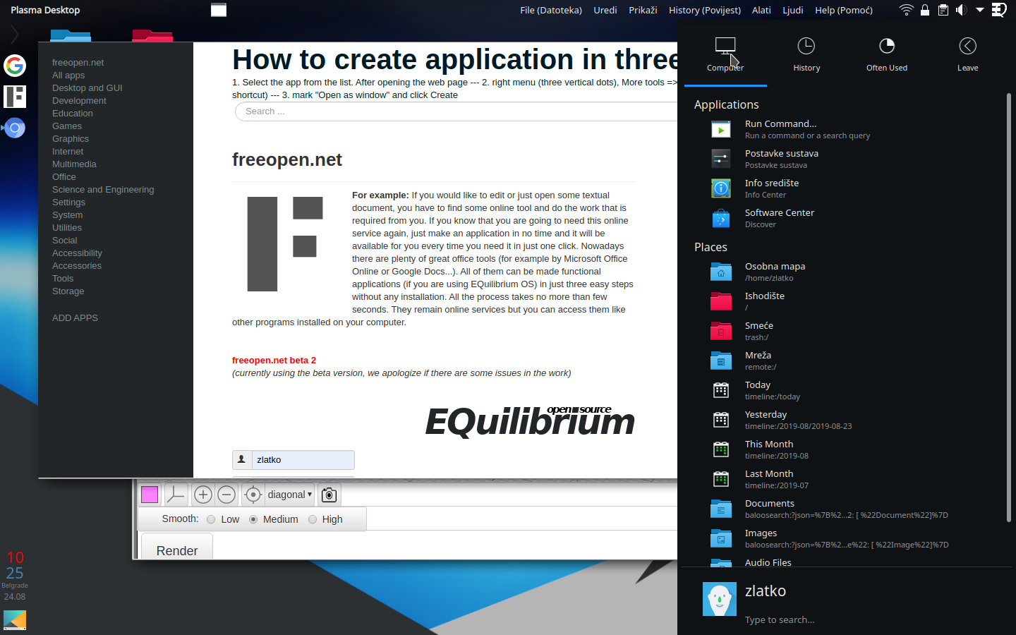1016x635 pixels.
Task: Open Help (Pomoć) menu
Action: pos(844,10)
